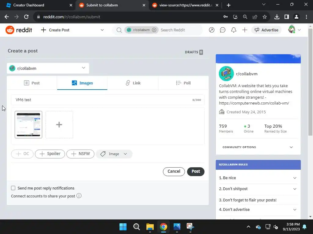313x234 pixels.
Task: Open Chrome downloads icon
Action: tap(277, 17)
